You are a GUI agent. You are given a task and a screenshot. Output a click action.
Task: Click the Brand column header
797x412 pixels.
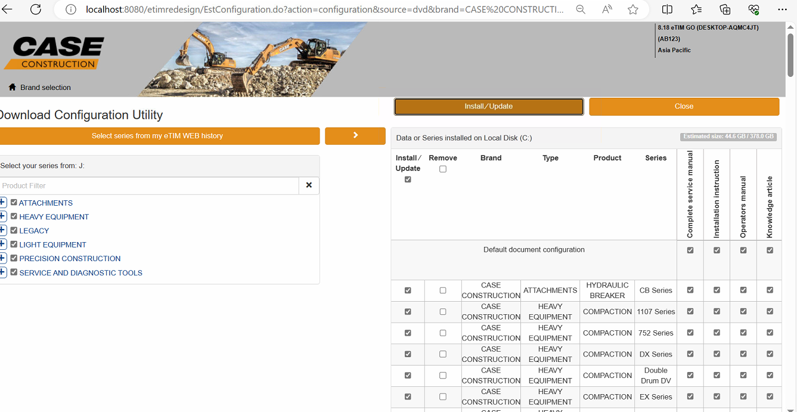pyautogui.click(x=491, y=158)
